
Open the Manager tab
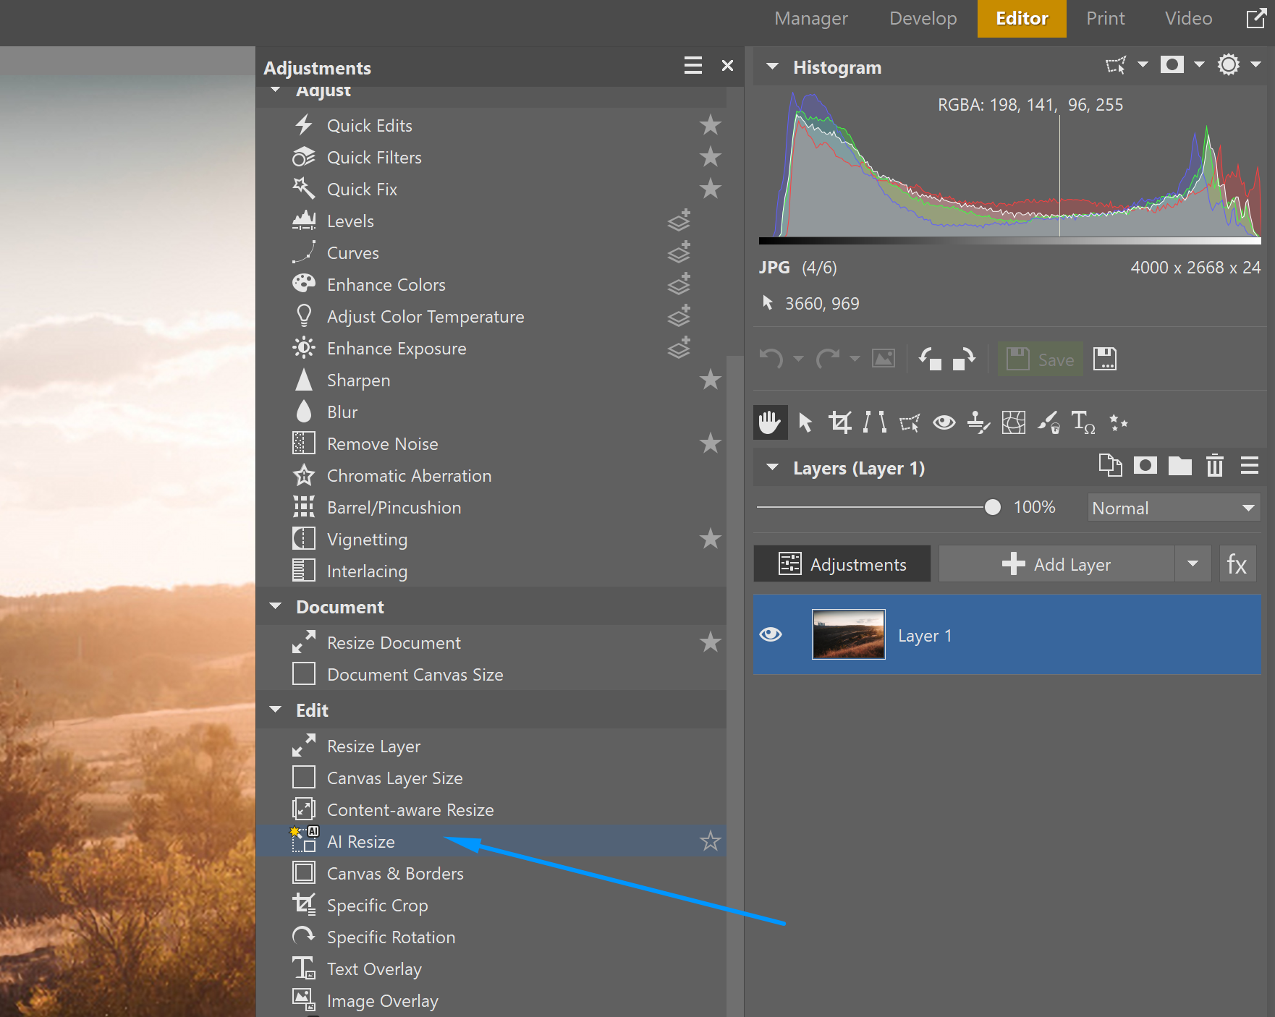coord(810,18)
